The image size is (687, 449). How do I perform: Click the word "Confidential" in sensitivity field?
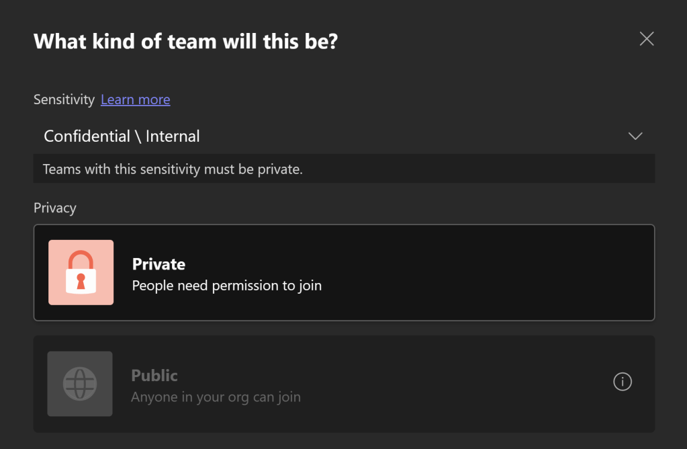click(x=87, y=136)
